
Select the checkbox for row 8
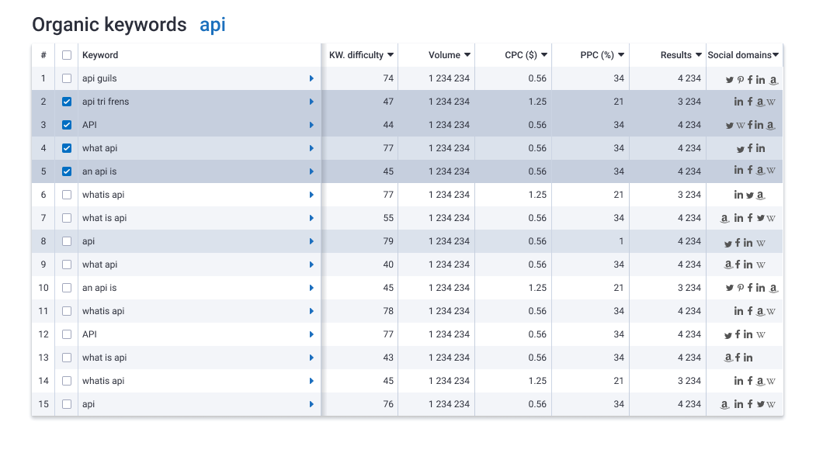click(x=67, y=241)
